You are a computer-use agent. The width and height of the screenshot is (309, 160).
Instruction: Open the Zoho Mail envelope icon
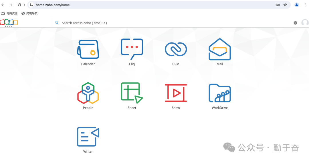pyautogui.click(x=220, y=49)
